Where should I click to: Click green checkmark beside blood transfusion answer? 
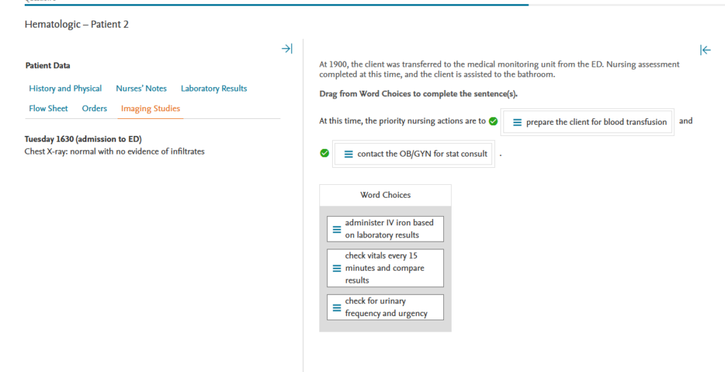pyautogui.click(x=493, y=121)
